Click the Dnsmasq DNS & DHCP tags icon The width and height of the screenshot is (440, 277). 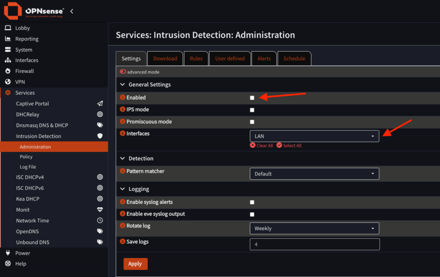pos(100,125)
